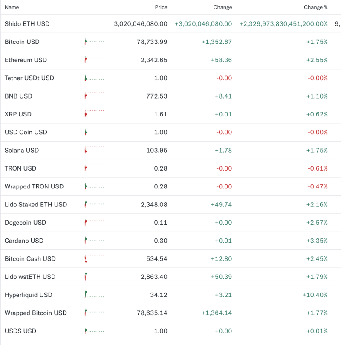341x345 pixels.
Task: Sort by the Change % column header
Action: click(x=315, y=7)
